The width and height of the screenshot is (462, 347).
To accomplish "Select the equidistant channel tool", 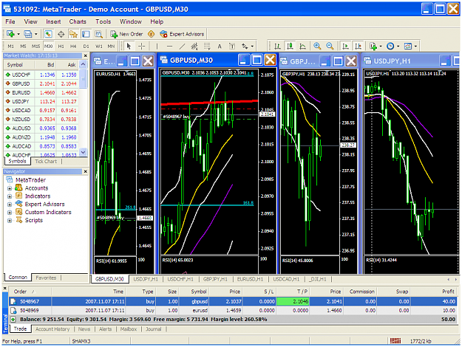I will (x=194, y=47).
